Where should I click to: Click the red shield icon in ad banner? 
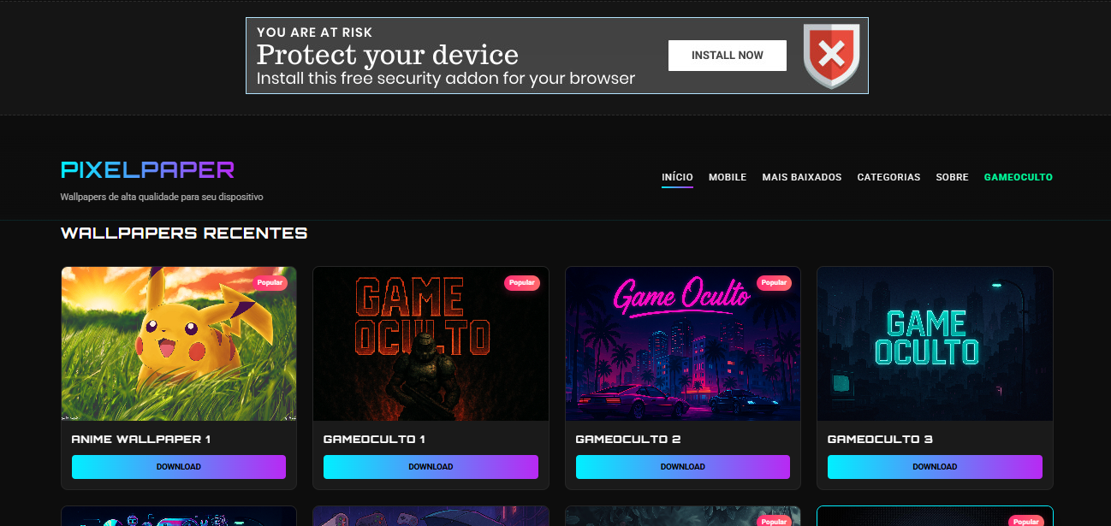coord(831,56)
